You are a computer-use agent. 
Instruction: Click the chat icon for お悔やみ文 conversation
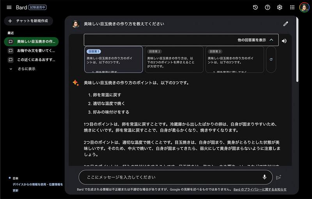point(11,51)
